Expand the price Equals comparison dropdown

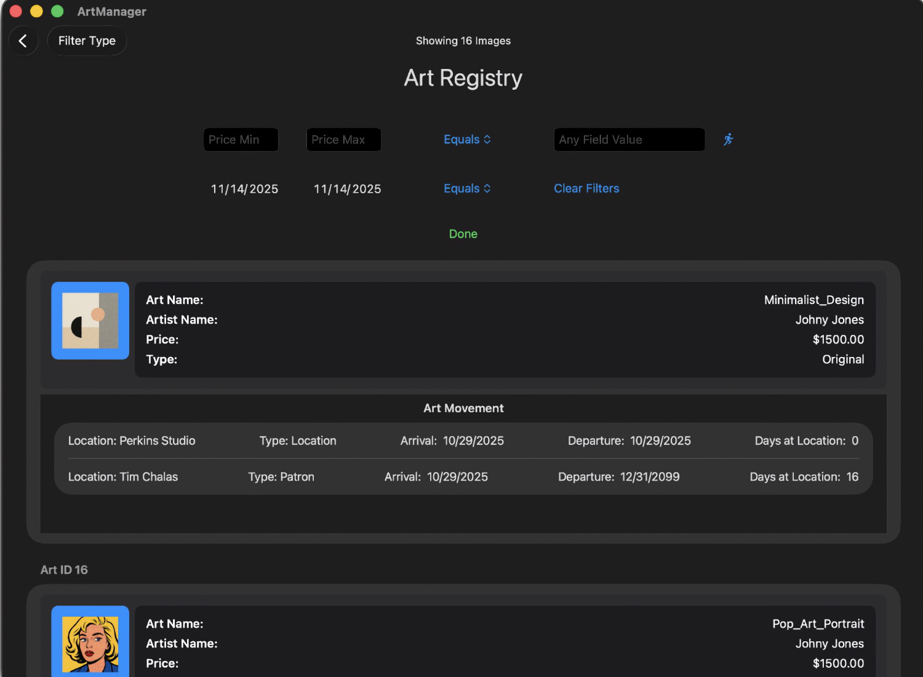[x=467, y=140]
